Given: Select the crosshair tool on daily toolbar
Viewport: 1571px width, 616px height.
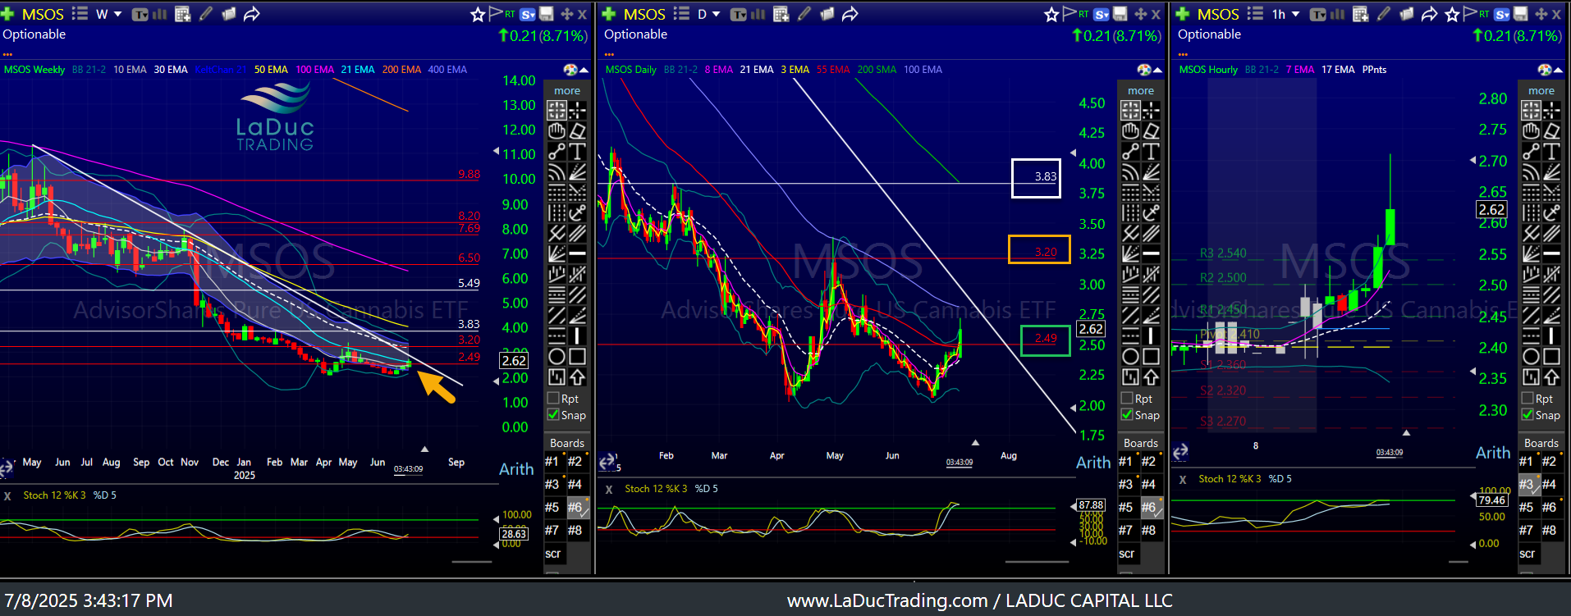Looking at the screenshot, I should click(x=1152, y=110).
